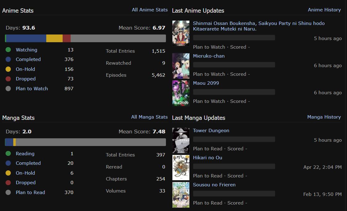
Task: Click the Tower Dungeon cover thumbnail
Action: 181,140
